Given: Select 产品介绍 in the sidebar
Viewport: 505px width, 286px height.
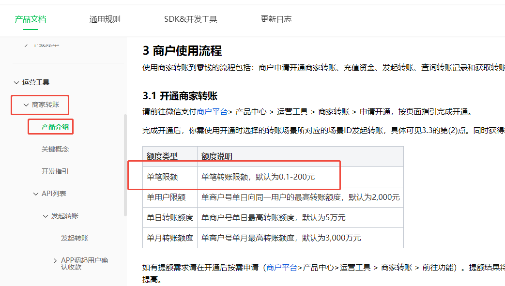Looking at the screenshot, I should 55,127.
